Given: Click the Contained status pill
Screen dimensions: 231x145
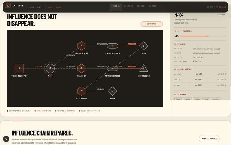Looking at the screenshot, I should click(x=152, y=24).
